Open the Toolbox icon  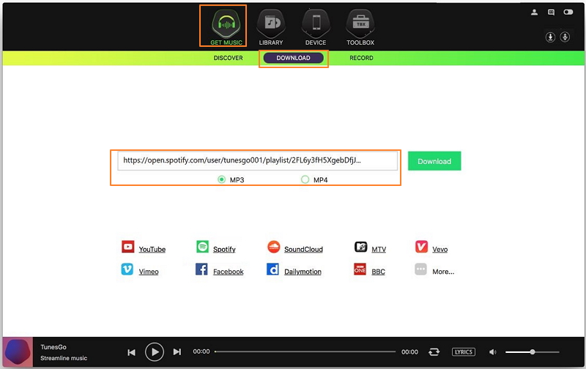[x=360, y=23]
